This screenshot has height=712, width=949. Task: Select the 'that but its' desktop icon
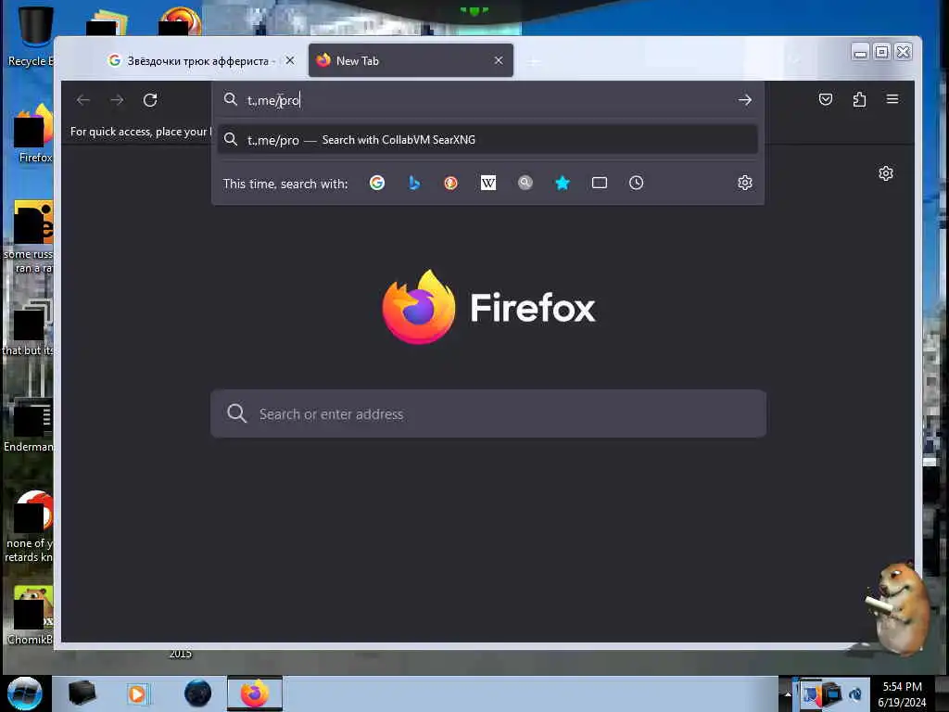coord(29,327)
